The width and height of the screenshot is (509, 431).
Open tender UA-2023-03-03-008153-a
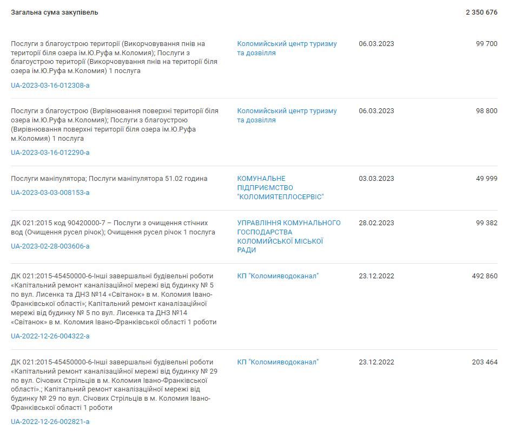click(50, 192)
